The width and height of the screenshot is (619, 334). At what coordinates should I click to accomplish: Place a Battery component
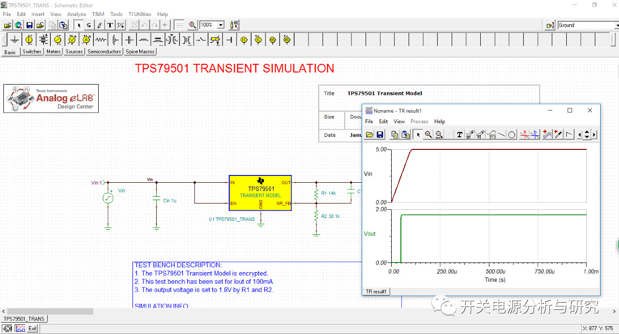(x=44, y=40)
